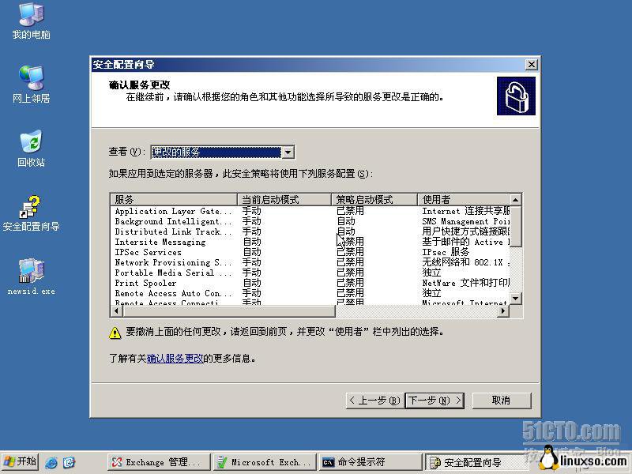Launch Internet Explorer from quick launch
Screen dimensions: 632x474
pos(51,462)
